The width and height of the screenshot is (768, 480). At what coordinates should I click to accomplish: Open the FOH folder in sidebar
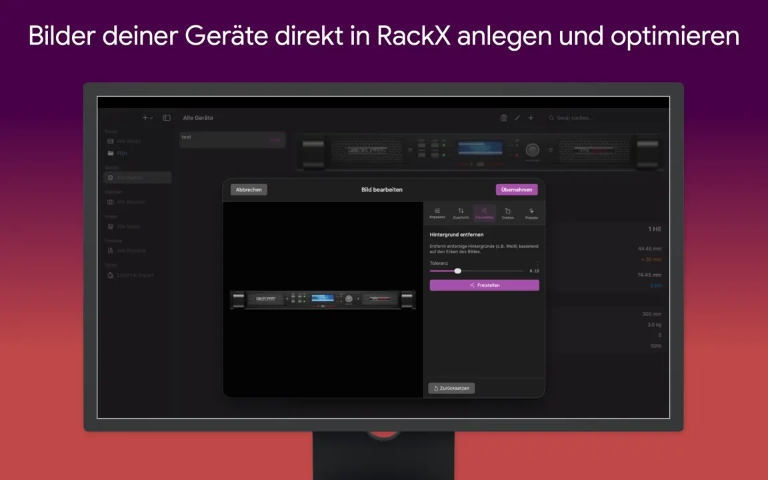click(137, 153)
